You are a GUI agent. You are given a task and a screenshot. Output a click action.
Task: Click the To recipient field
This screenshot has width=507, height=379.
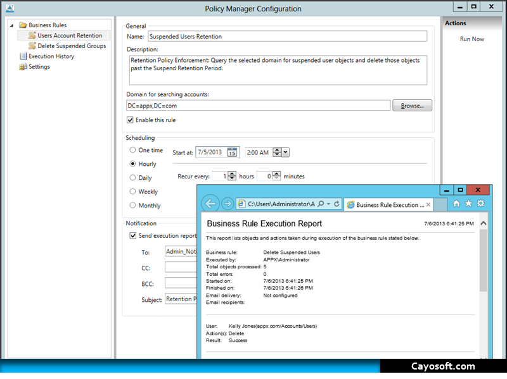click(x=181, y=251)
